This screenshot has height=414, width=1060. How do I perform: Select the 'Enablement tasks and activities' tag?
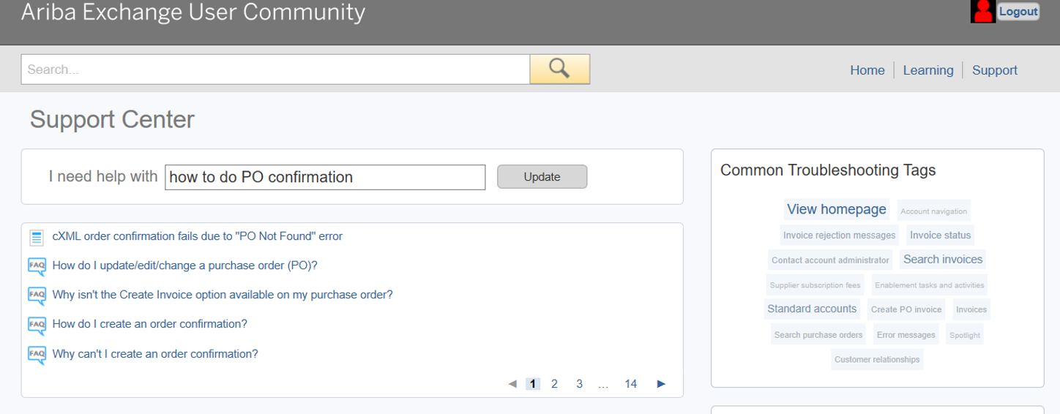click(930, 285)
